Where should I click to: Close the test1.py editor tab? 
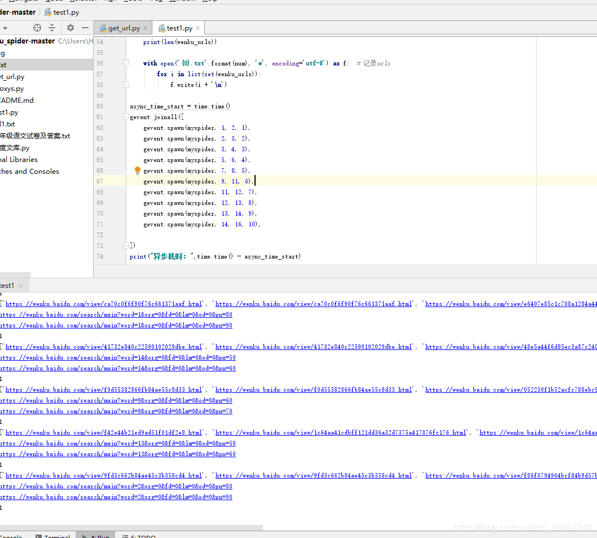point(198,28)
